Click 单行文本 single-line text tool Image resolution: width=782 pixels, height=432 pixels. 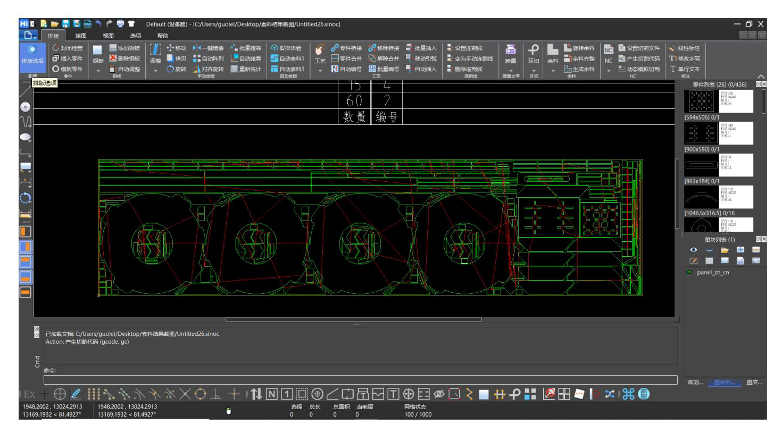685,69
